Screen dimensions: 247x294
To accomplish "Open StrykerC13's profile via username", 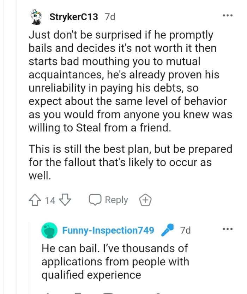I will pos(73,16).
